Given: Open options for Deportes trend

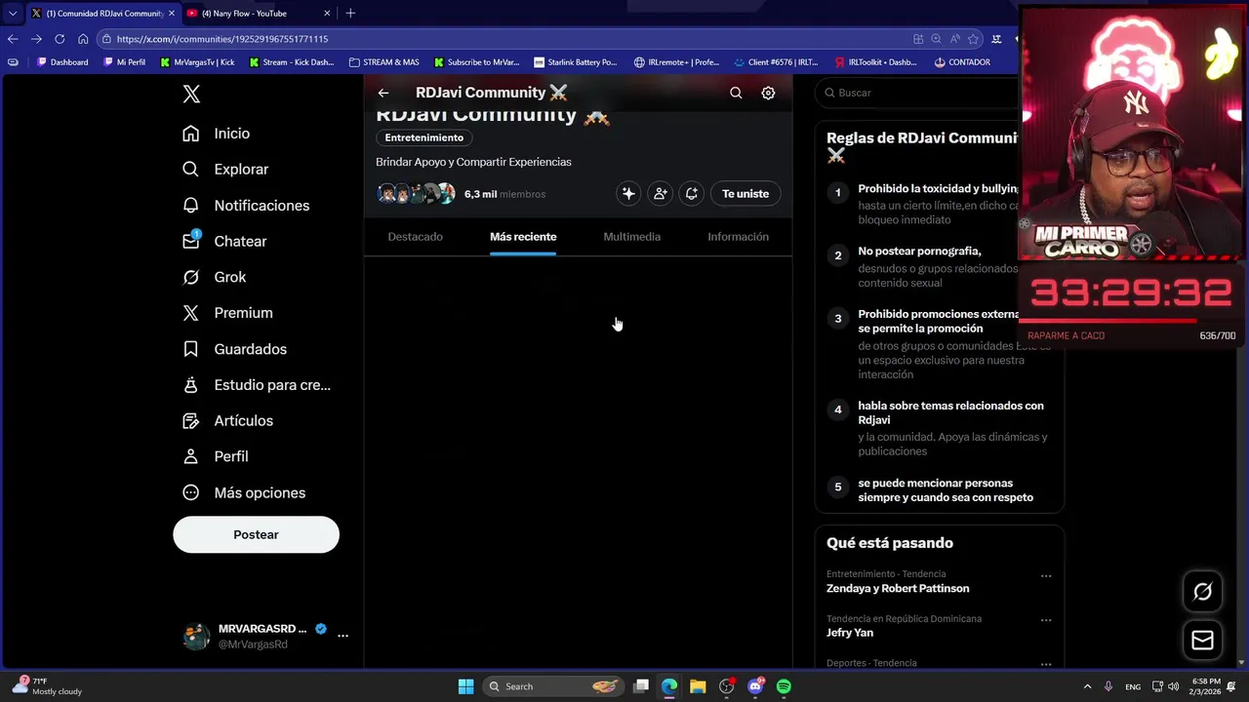Looking at the screenshot, I should [1046, 664].
